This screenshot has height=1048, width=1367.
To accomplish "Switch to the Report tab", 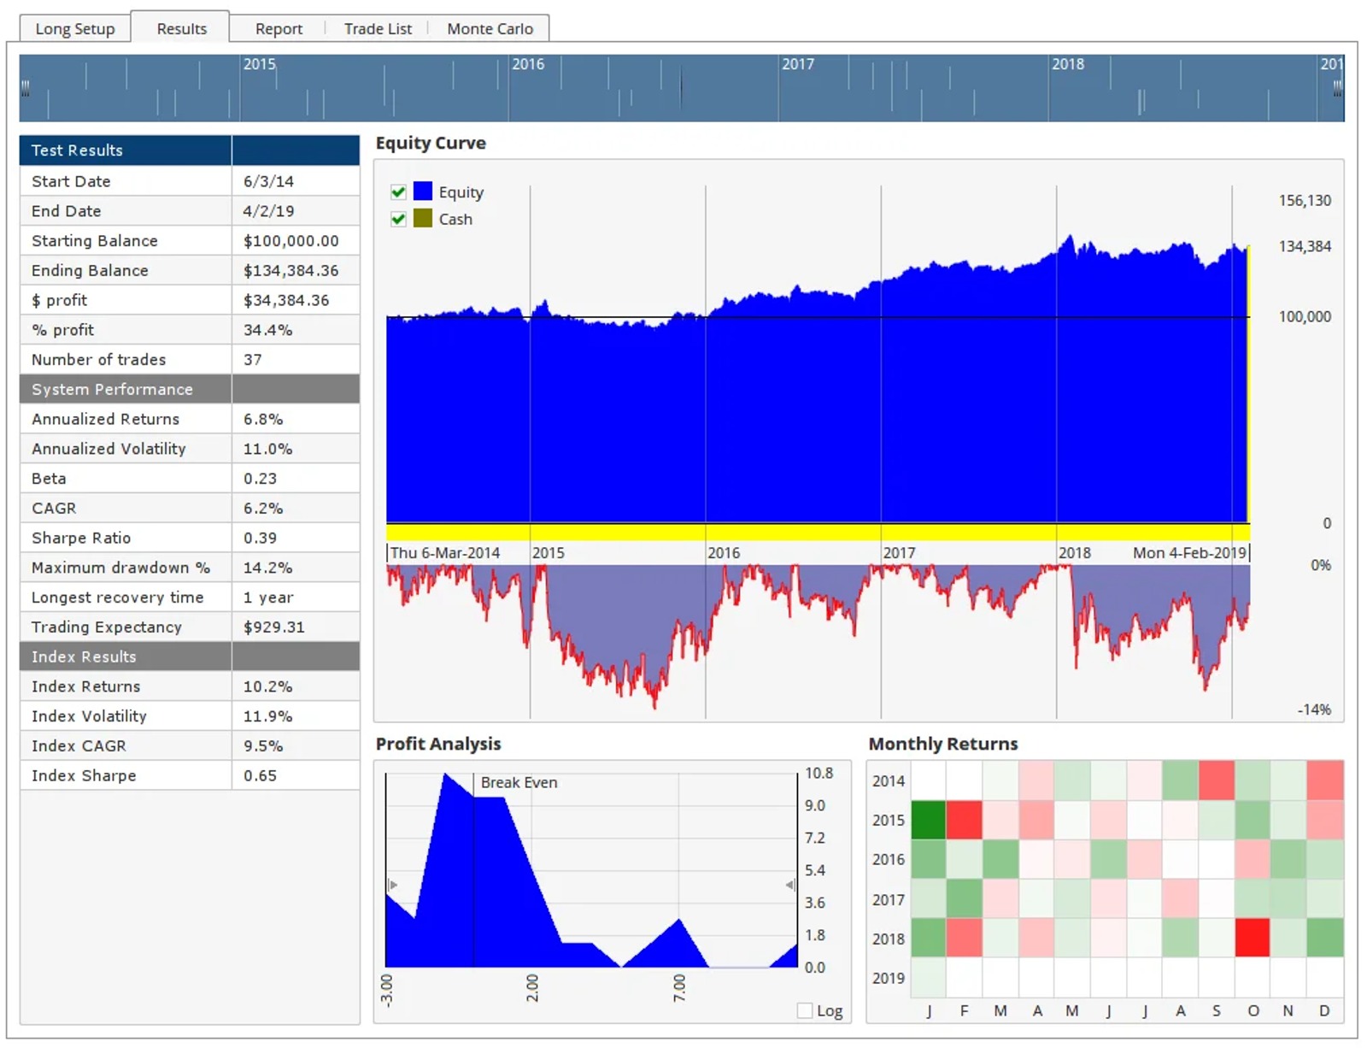I will [x=279, y=28].
